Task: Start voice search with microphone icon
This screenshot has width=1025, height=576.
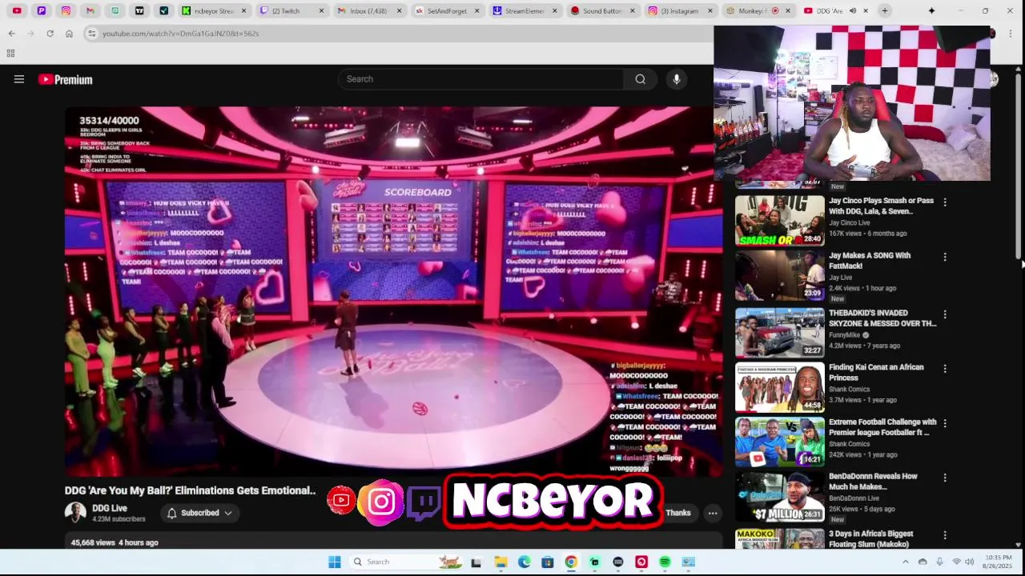Action: (677, 79)
